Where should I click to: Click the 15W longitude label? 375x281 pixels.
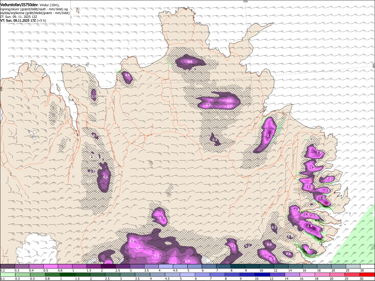point(245,1)
